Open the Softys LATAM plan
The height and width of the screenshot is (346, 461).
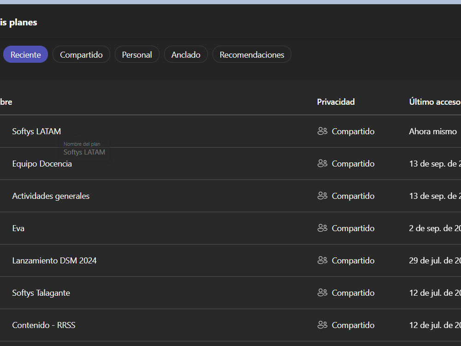[x=36, y=131]
